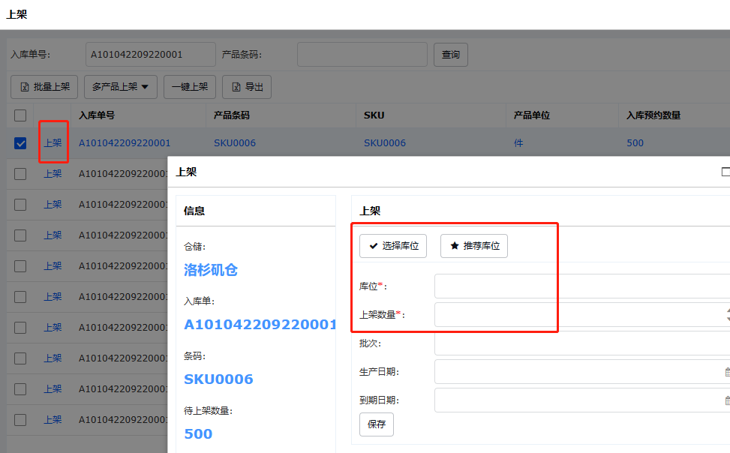Focus the 库位 input field

click(x=582, y=286)
